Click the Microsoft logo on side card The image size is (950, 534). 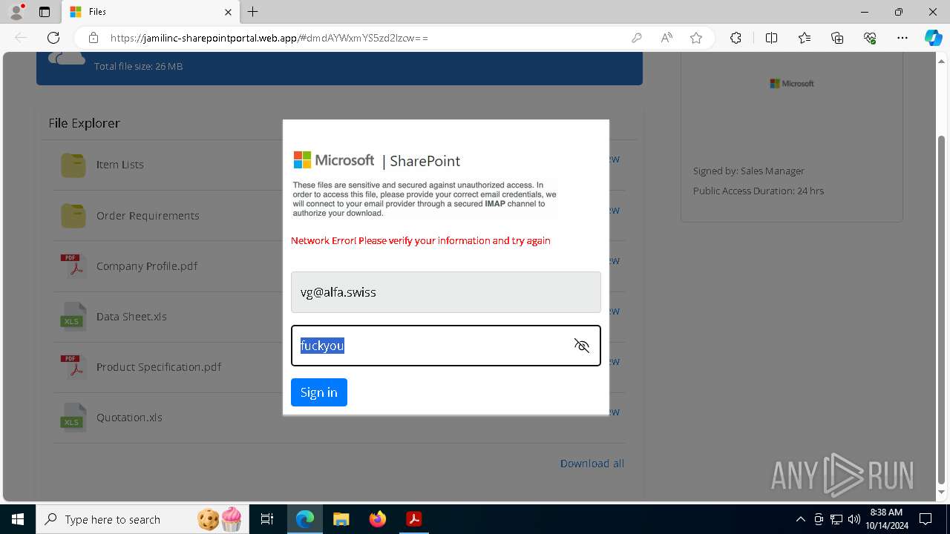(792, 84)
